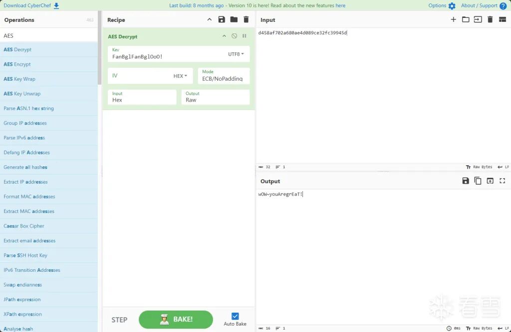Save the output to a file
This screenshot has height=332, width=511.
466,181
